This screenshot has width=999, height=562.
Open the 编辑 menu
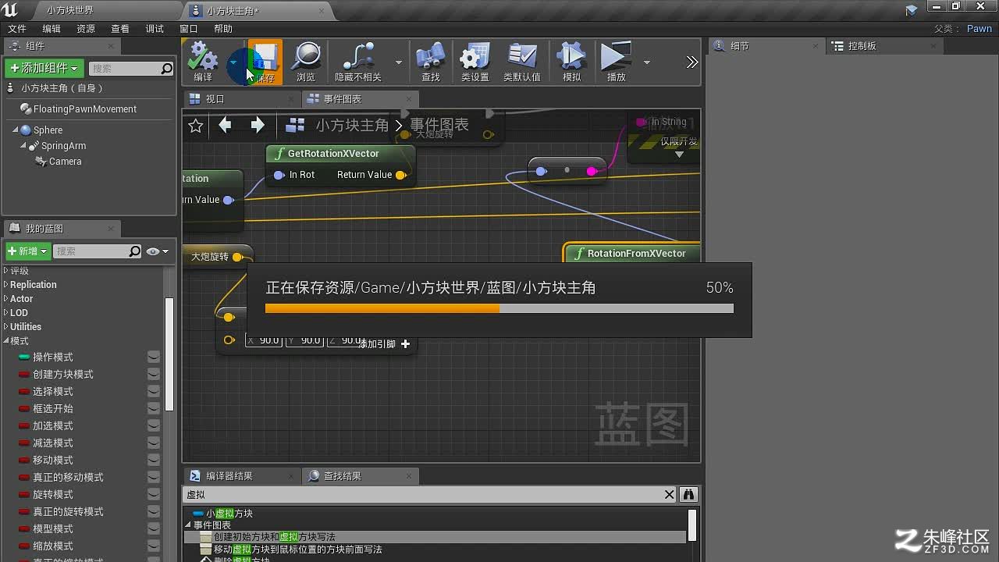(x=52, y=29)
